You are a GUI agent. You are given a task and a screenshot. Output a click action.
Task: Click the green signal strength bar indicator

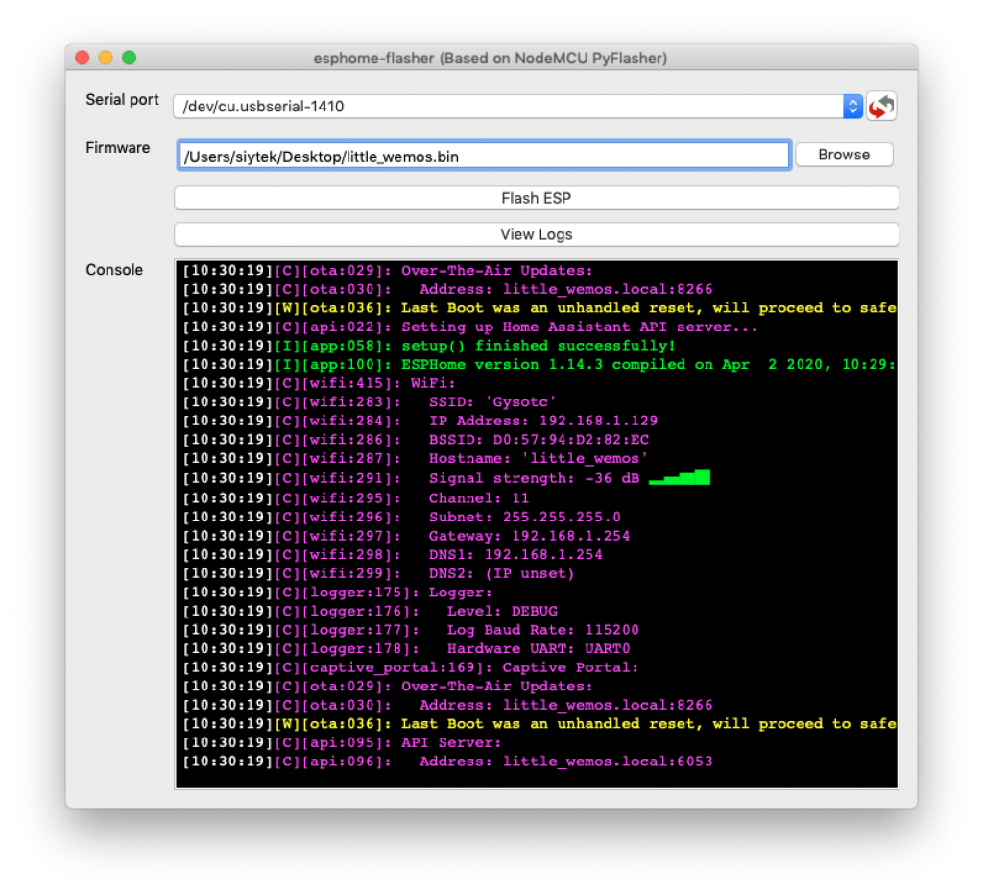680,477
